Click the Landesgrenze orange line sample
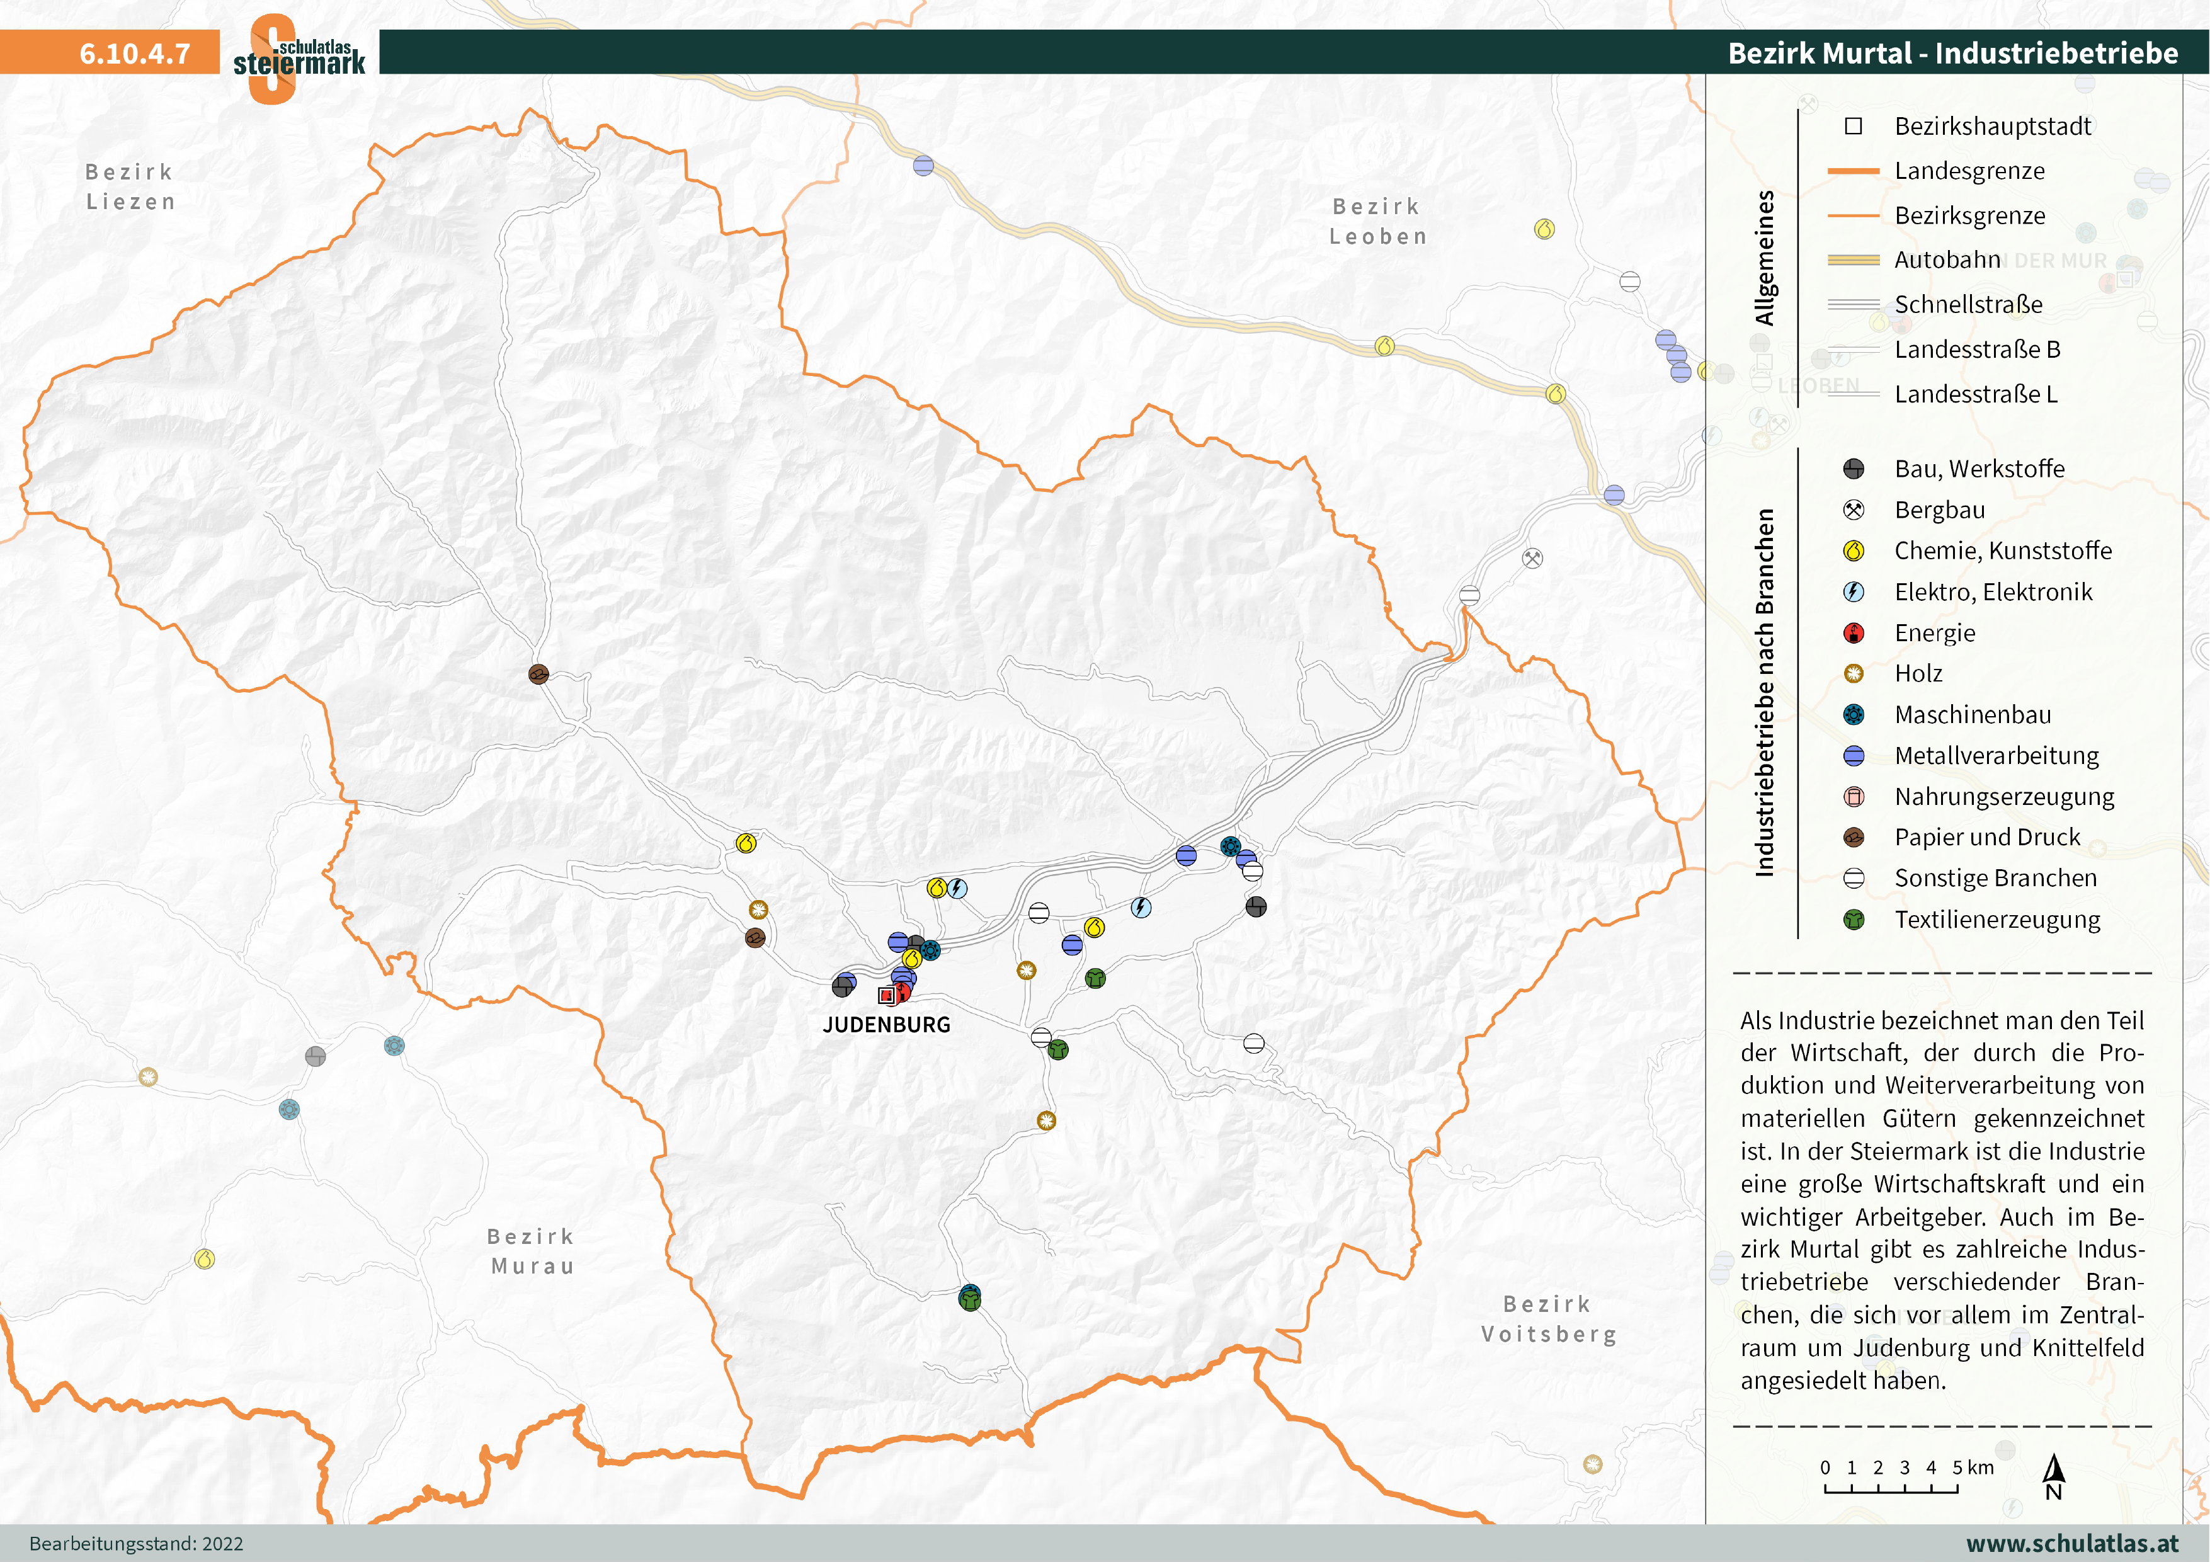 pos(1853,171)
